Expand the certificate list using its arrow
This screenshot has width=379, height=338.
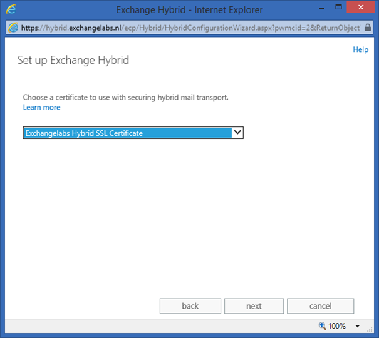(237, 133)
